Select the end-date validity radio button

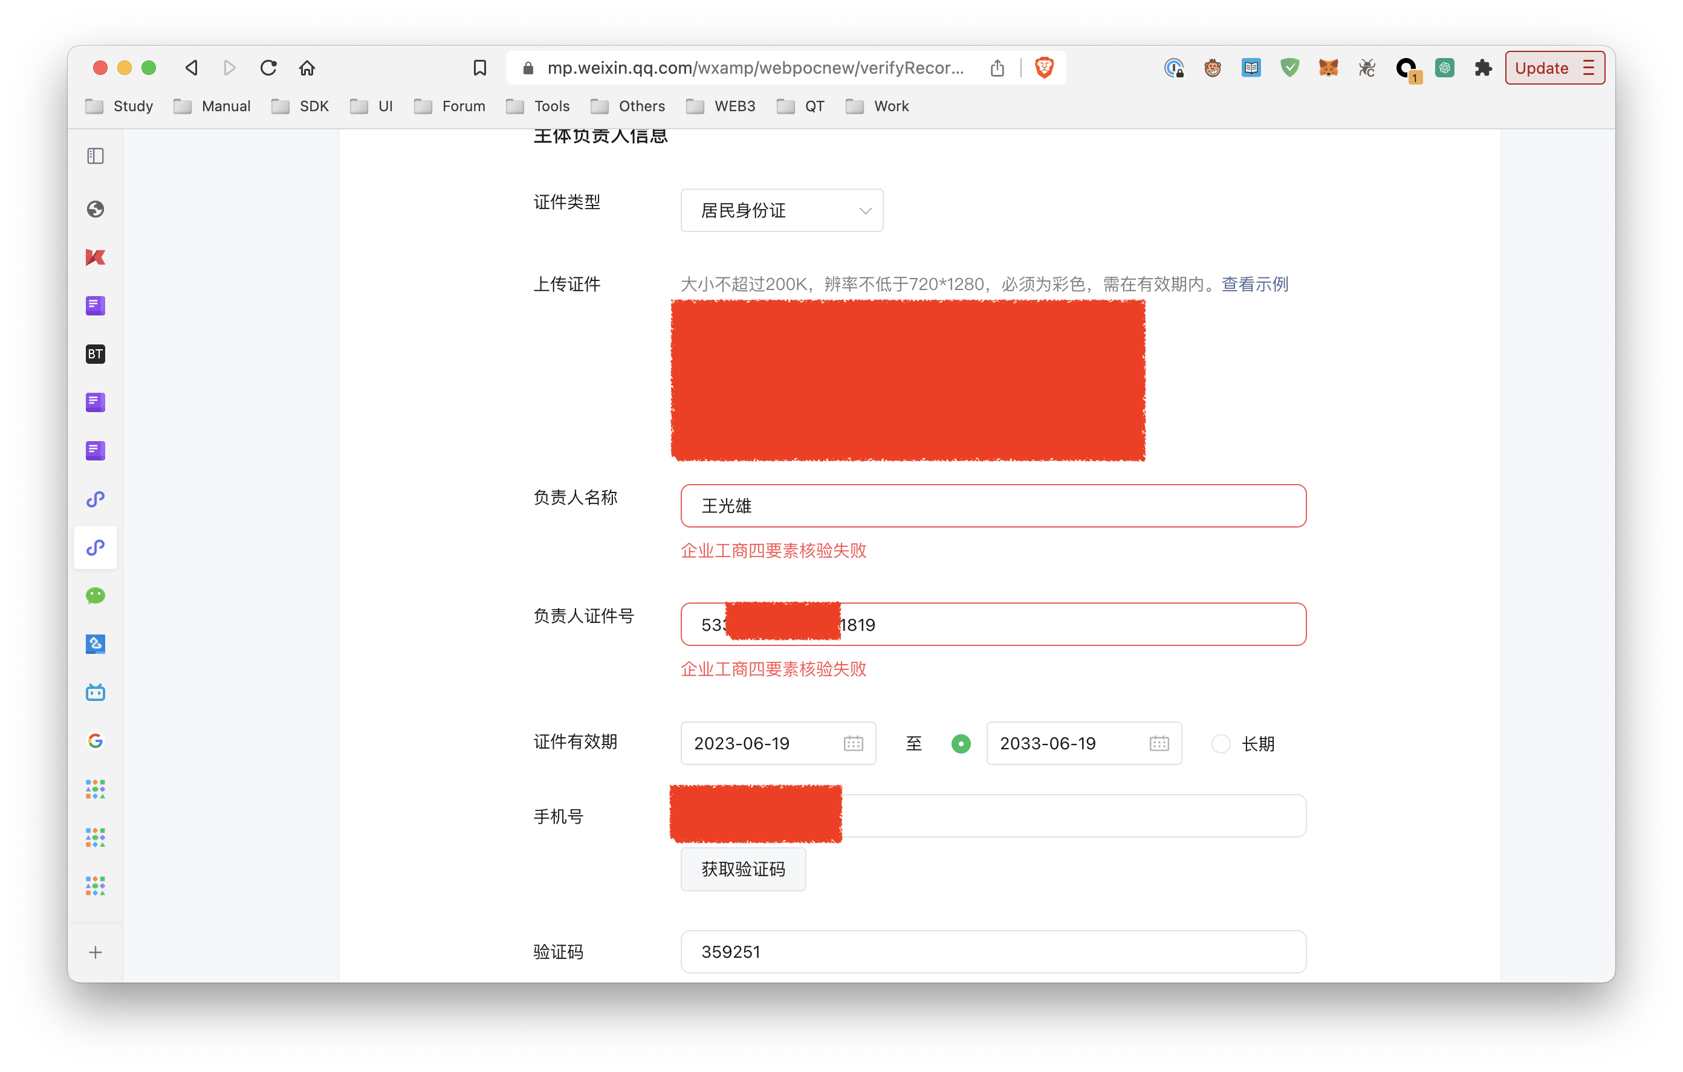(x=961, y=743)
